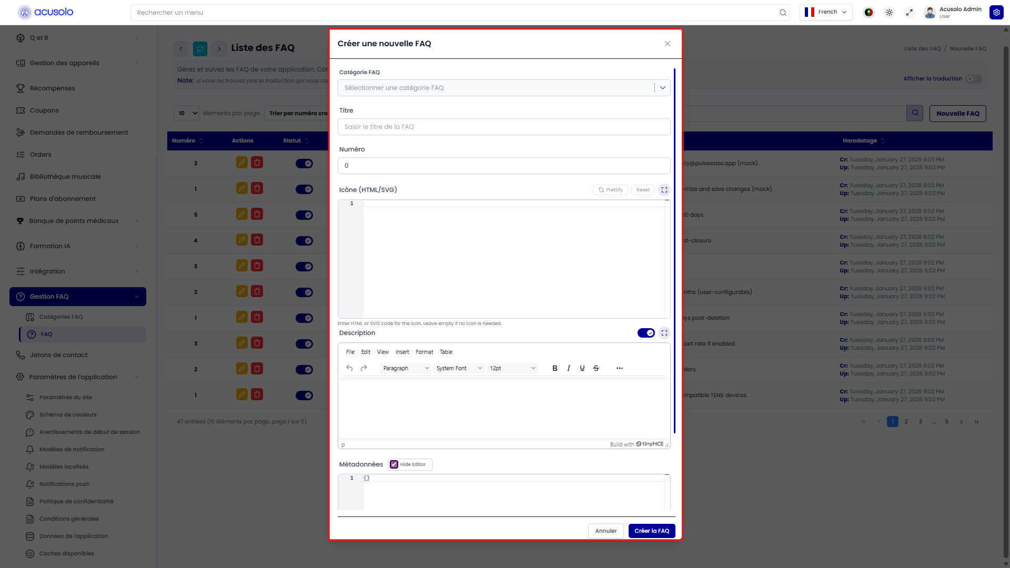1010x568 pixels.
Task: Click the acusolo logo
Action: click(46, 12)
